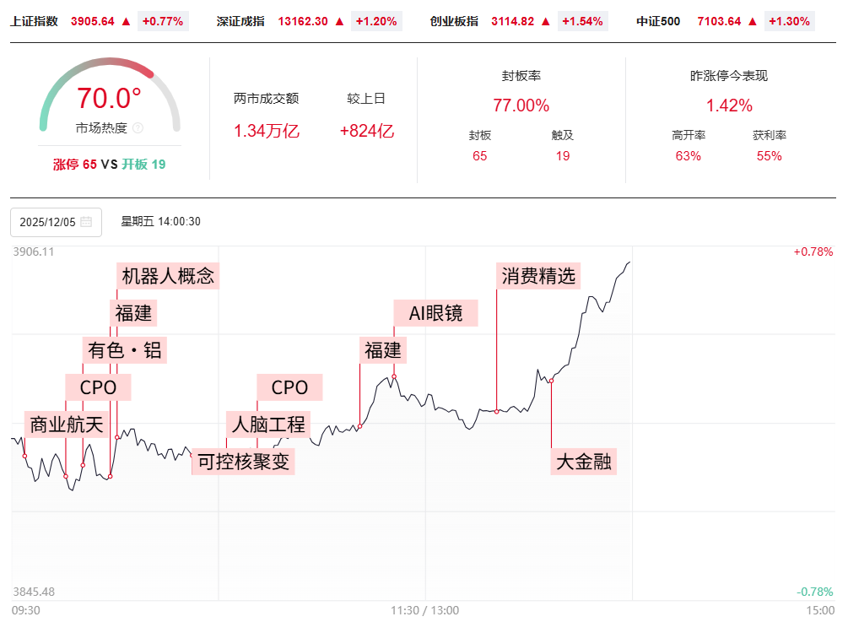
Task: Select the 创业板指 +1.54% change badge
Action: click(x=582, y=21)
